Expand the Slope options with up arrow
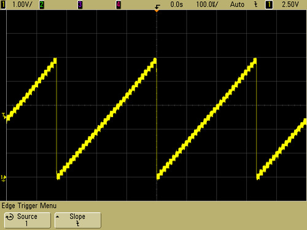307x230 pixels. point(58,217)
